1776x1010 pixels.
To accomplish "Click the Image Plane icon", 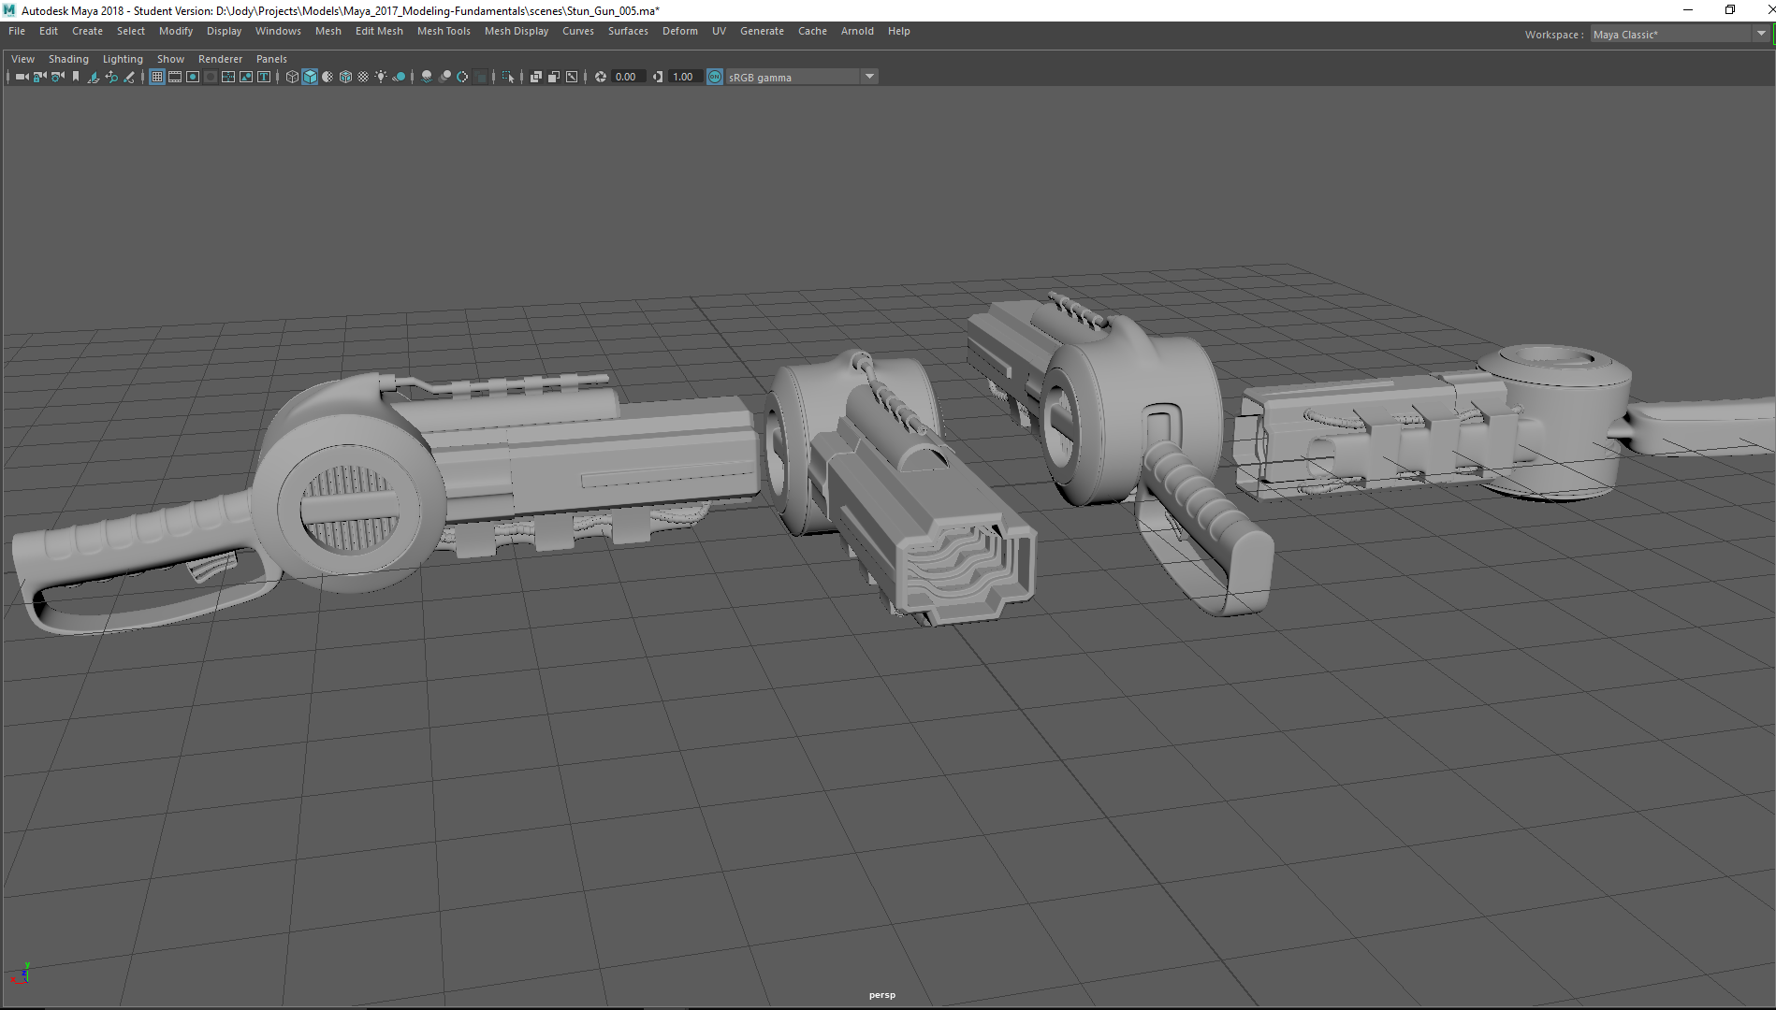I will tap(94, 77).
